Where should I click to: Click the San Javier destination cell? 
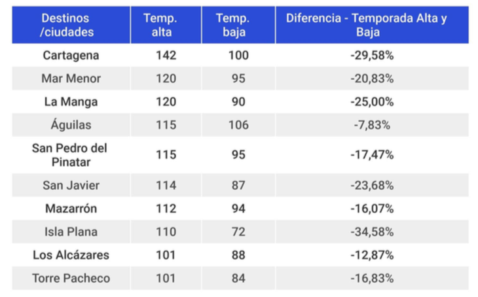click(x=71, y=185)
